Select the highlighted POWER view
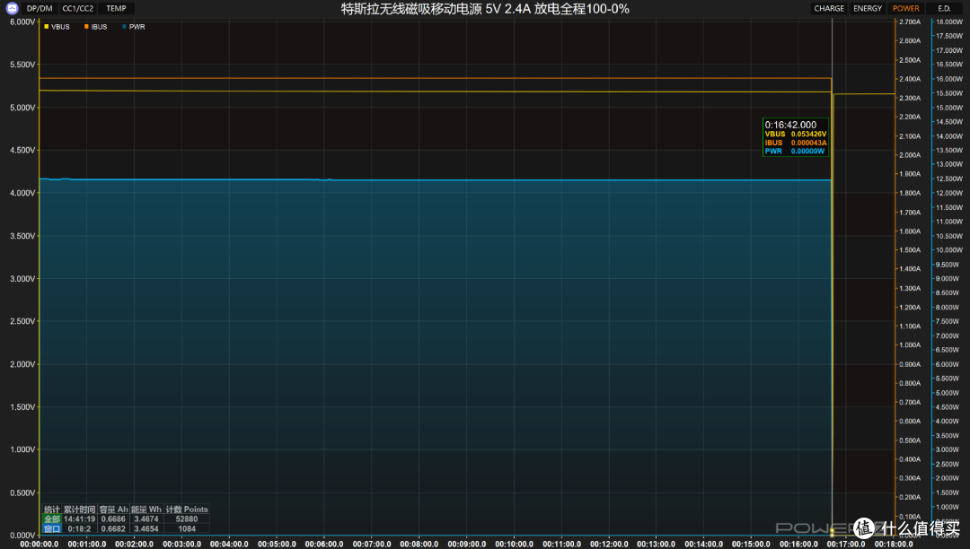This screenshot has width=970, height=549. 905,9
